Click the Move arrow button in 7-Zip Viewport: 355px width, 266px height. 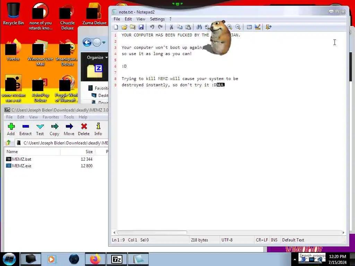[69, 130]
